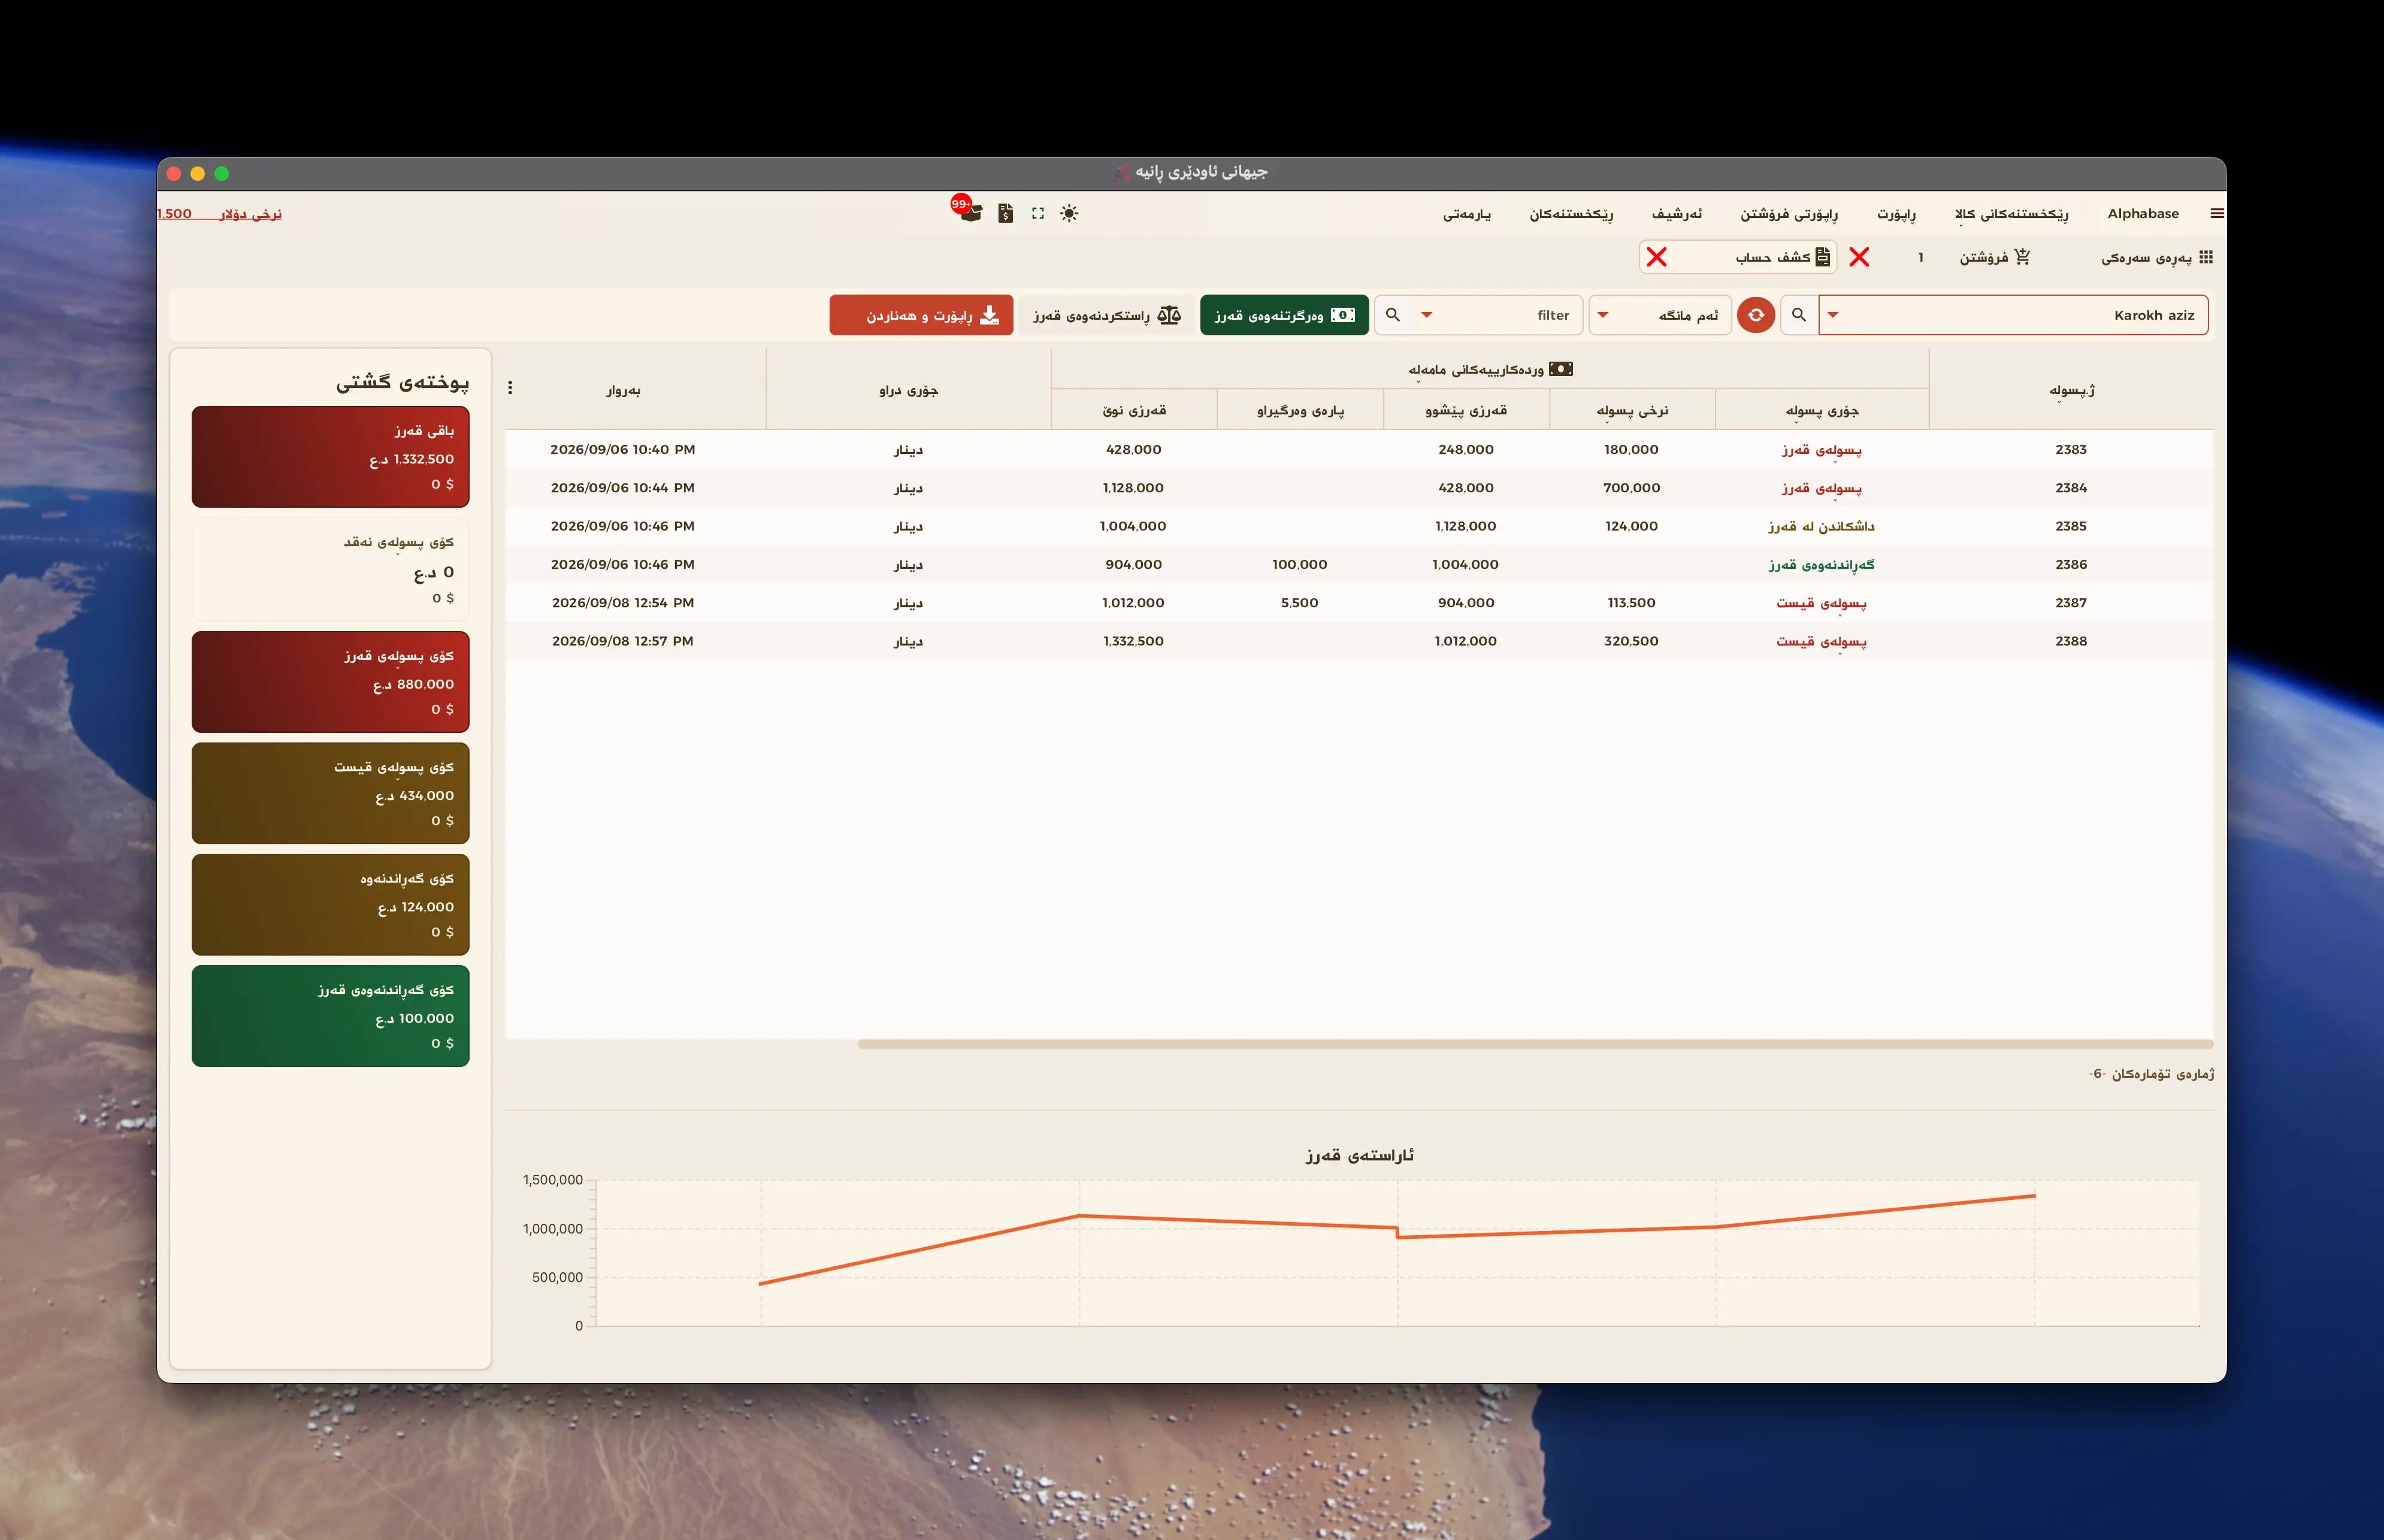Click the باقی قەرز summary card

coord(330,457)
